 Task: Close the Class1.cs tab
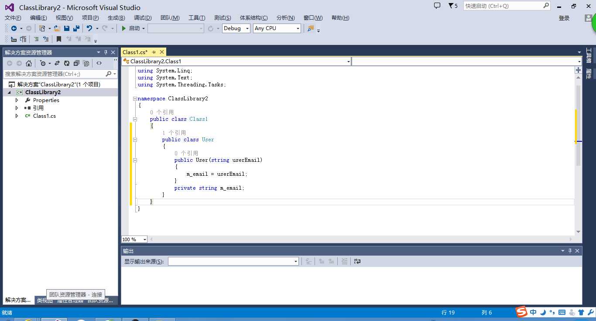[162, 52]
